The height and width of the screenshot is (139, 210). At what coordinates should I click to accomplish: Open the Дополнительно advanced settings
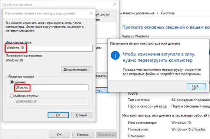[x=77, y=69]
